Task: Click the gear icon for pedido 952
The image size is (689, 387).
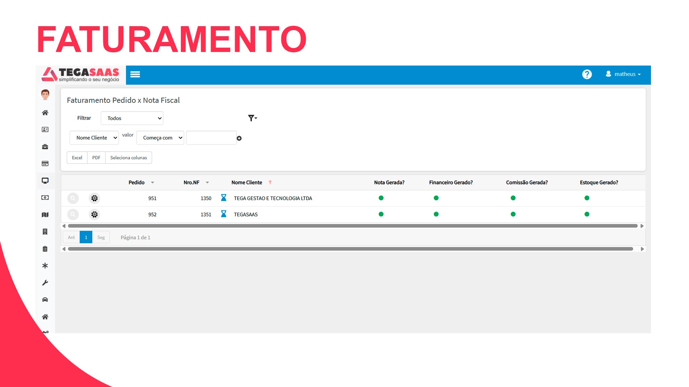Action: point(94,214)
